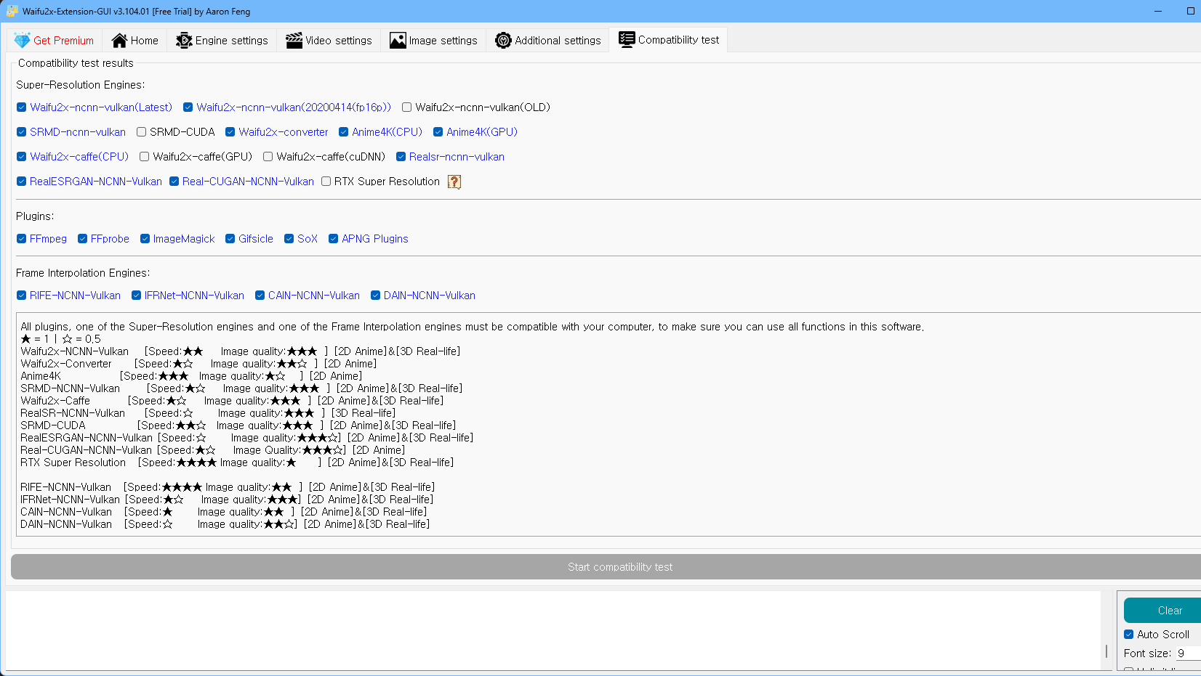Viewport: 1201px width, 676px height.
Task: Toggle DAIN-NCNN-Vulkan checkbox
Action: 375,296
